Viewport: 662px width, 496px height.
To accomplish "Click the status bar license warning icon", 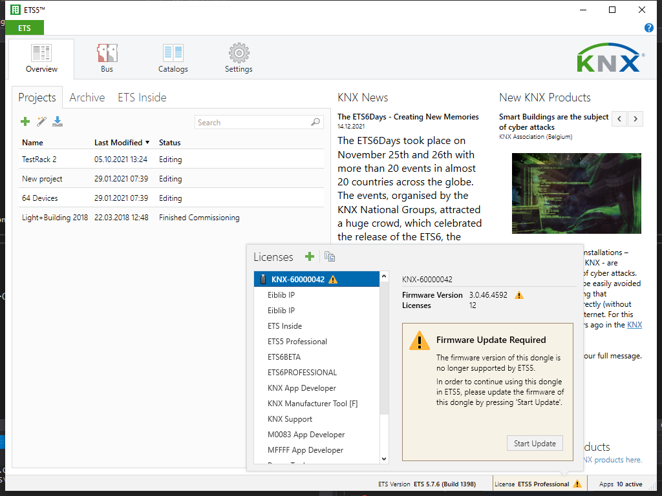I will (x=577, y=484).
